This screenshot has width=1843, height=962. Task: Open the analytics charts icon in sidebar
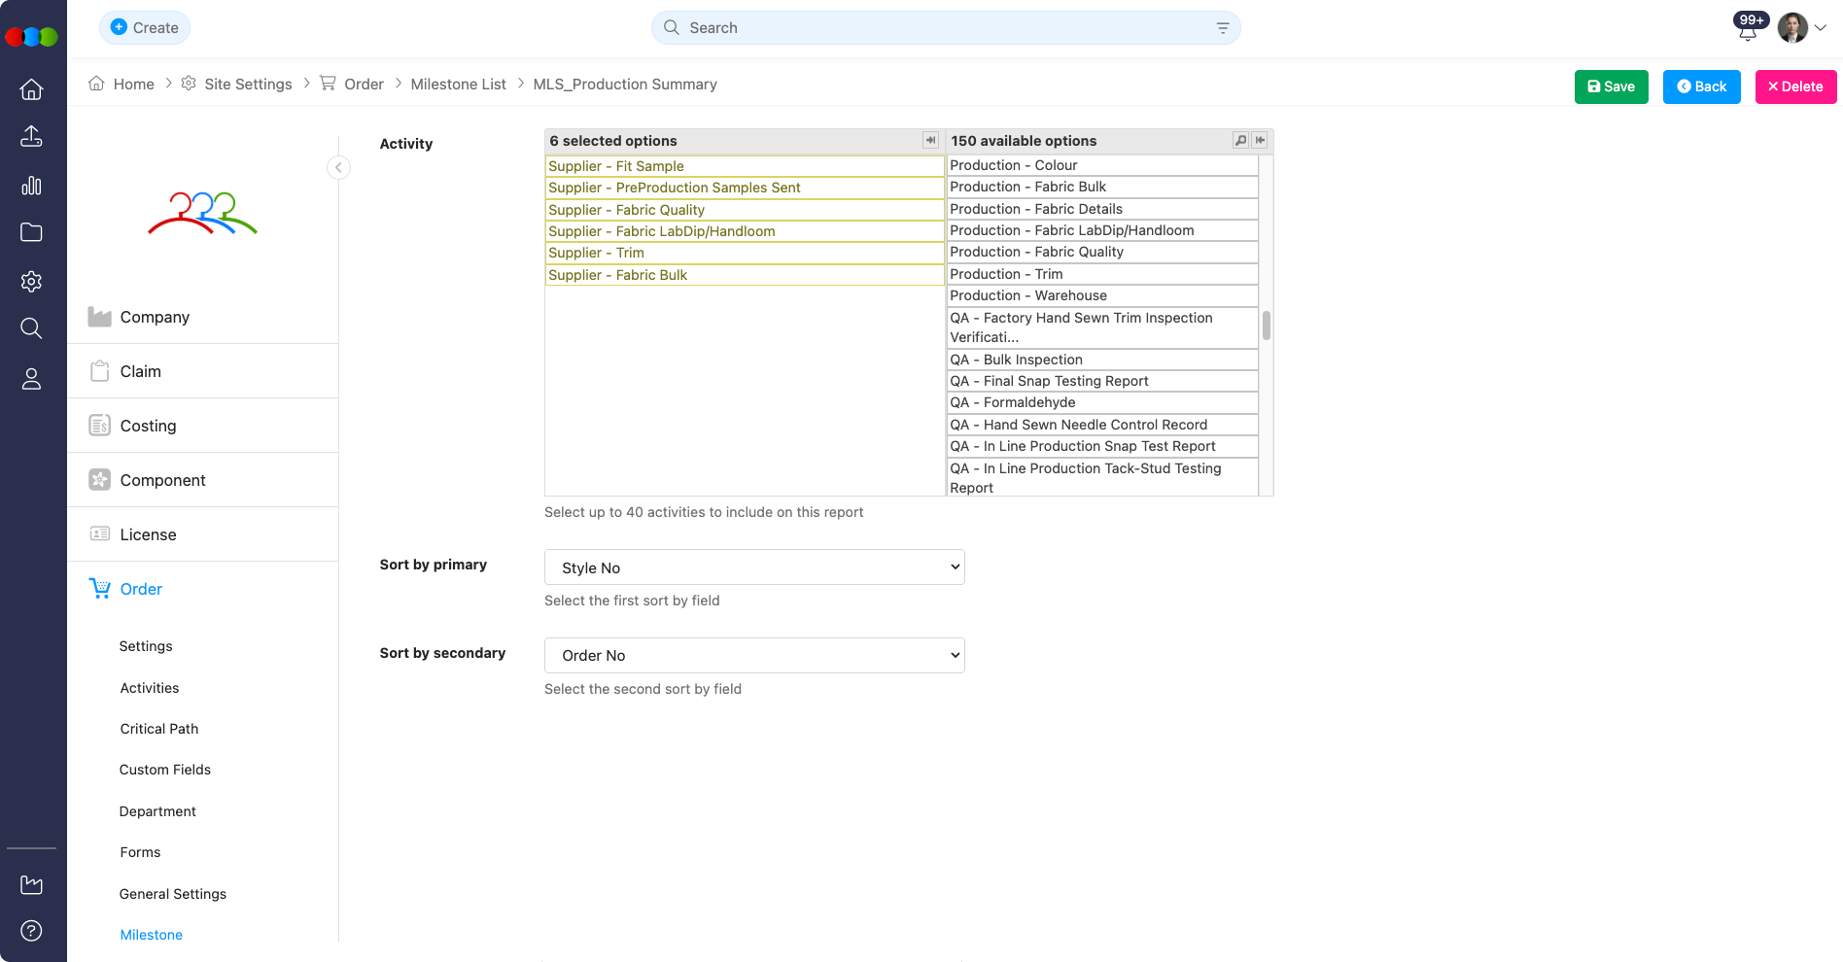(x=32, y=185)
